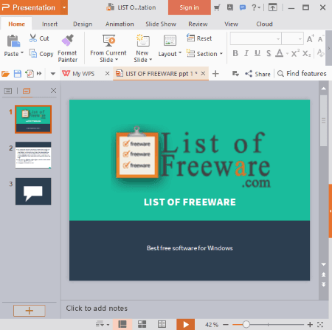The image size is (332, 330).
Task: Close the slide thumbnail panel
Action: coord(53,91)
